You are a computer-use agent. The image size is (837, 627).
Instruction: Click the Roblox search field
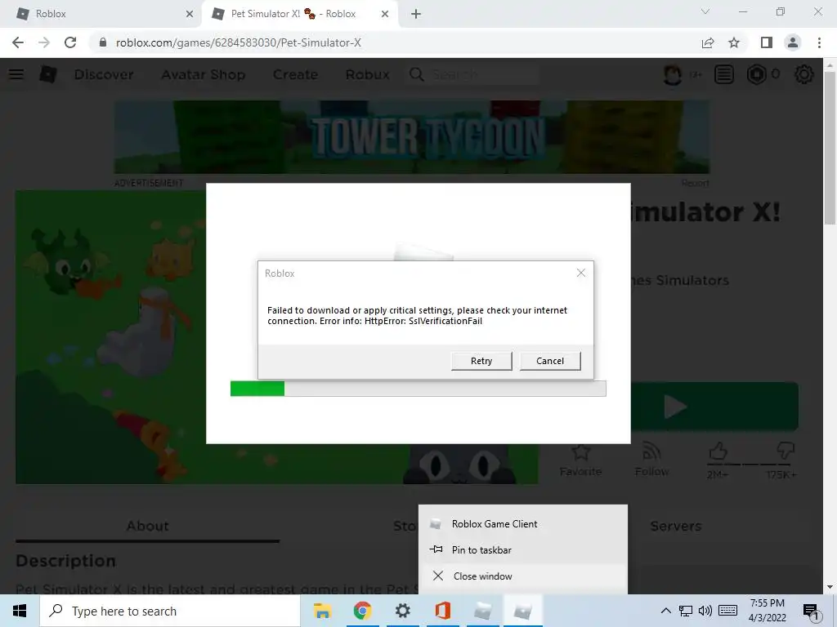click(x=474, y=74)
